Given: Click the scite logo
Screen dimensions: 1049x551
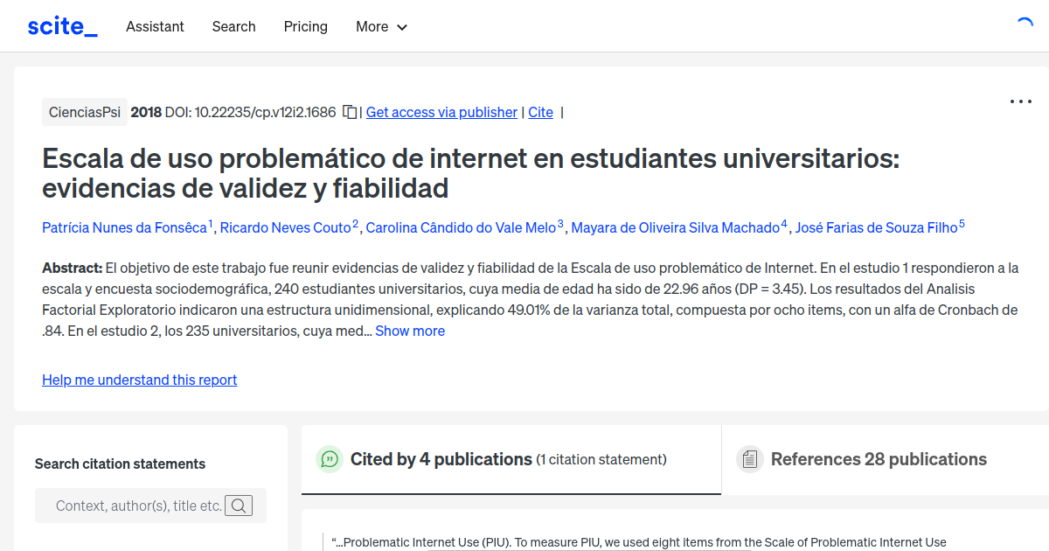Looking at the screenshot, I should [61, 25].
